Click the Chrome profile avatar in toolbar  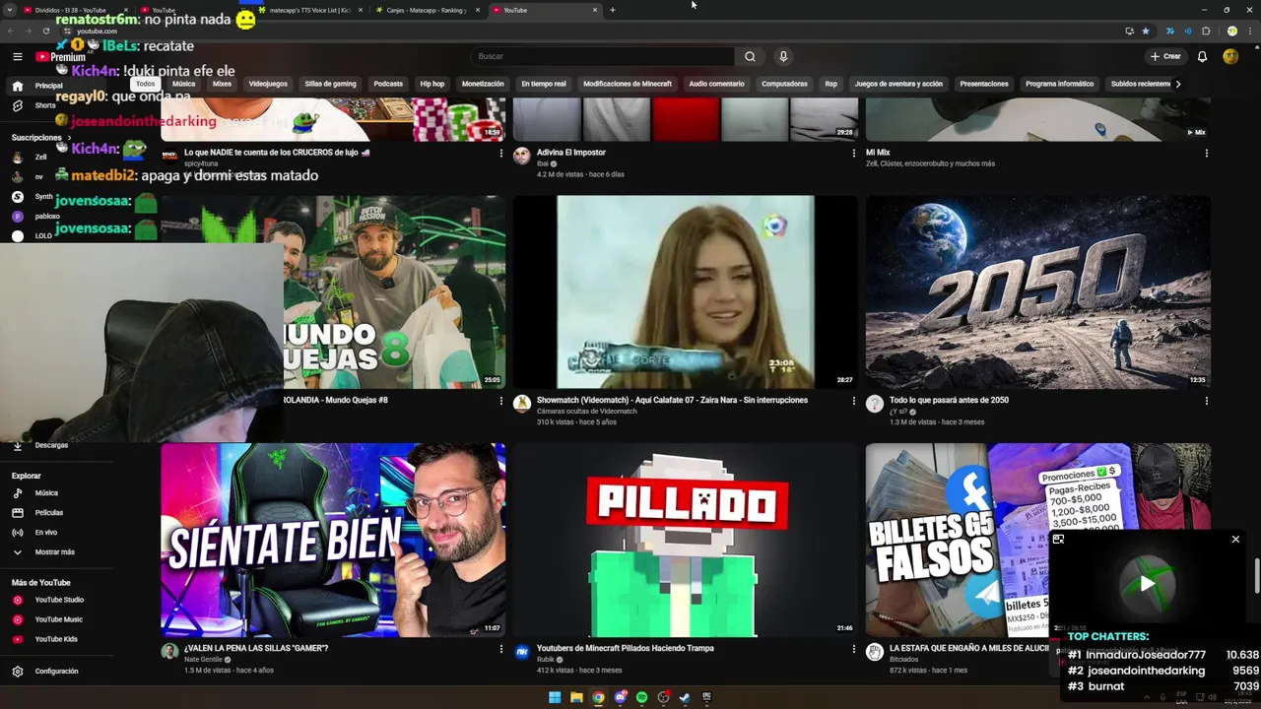[x=1231, y=31]
